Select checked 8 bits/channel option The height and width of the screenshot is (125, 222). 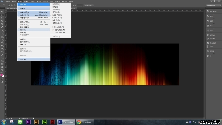pyautogui.click(x=60, y=27)
